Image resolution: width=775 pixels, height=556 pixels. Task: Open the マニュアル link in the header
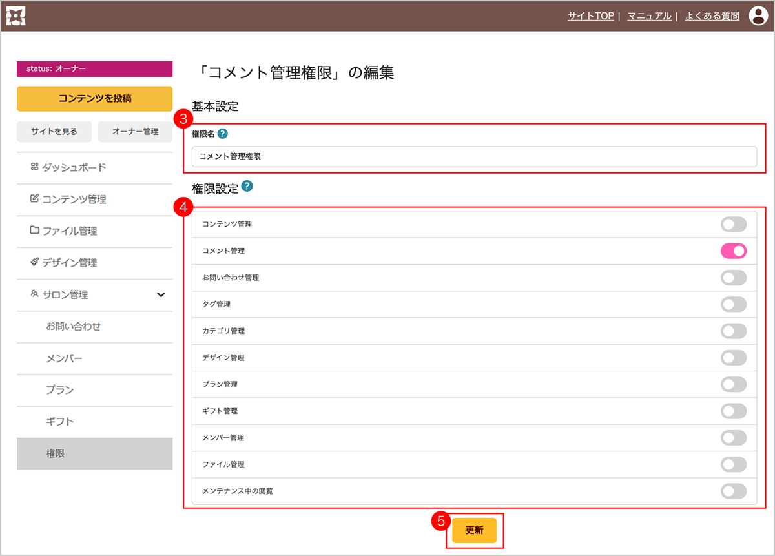tap(649, 16)
